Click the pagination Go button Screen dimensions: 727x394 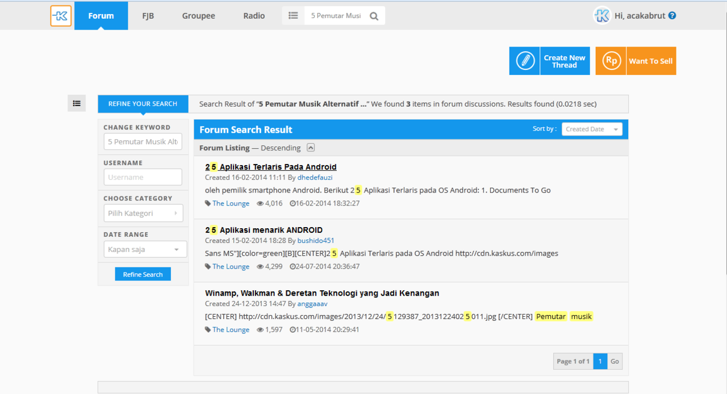click(x=615, y=361)
